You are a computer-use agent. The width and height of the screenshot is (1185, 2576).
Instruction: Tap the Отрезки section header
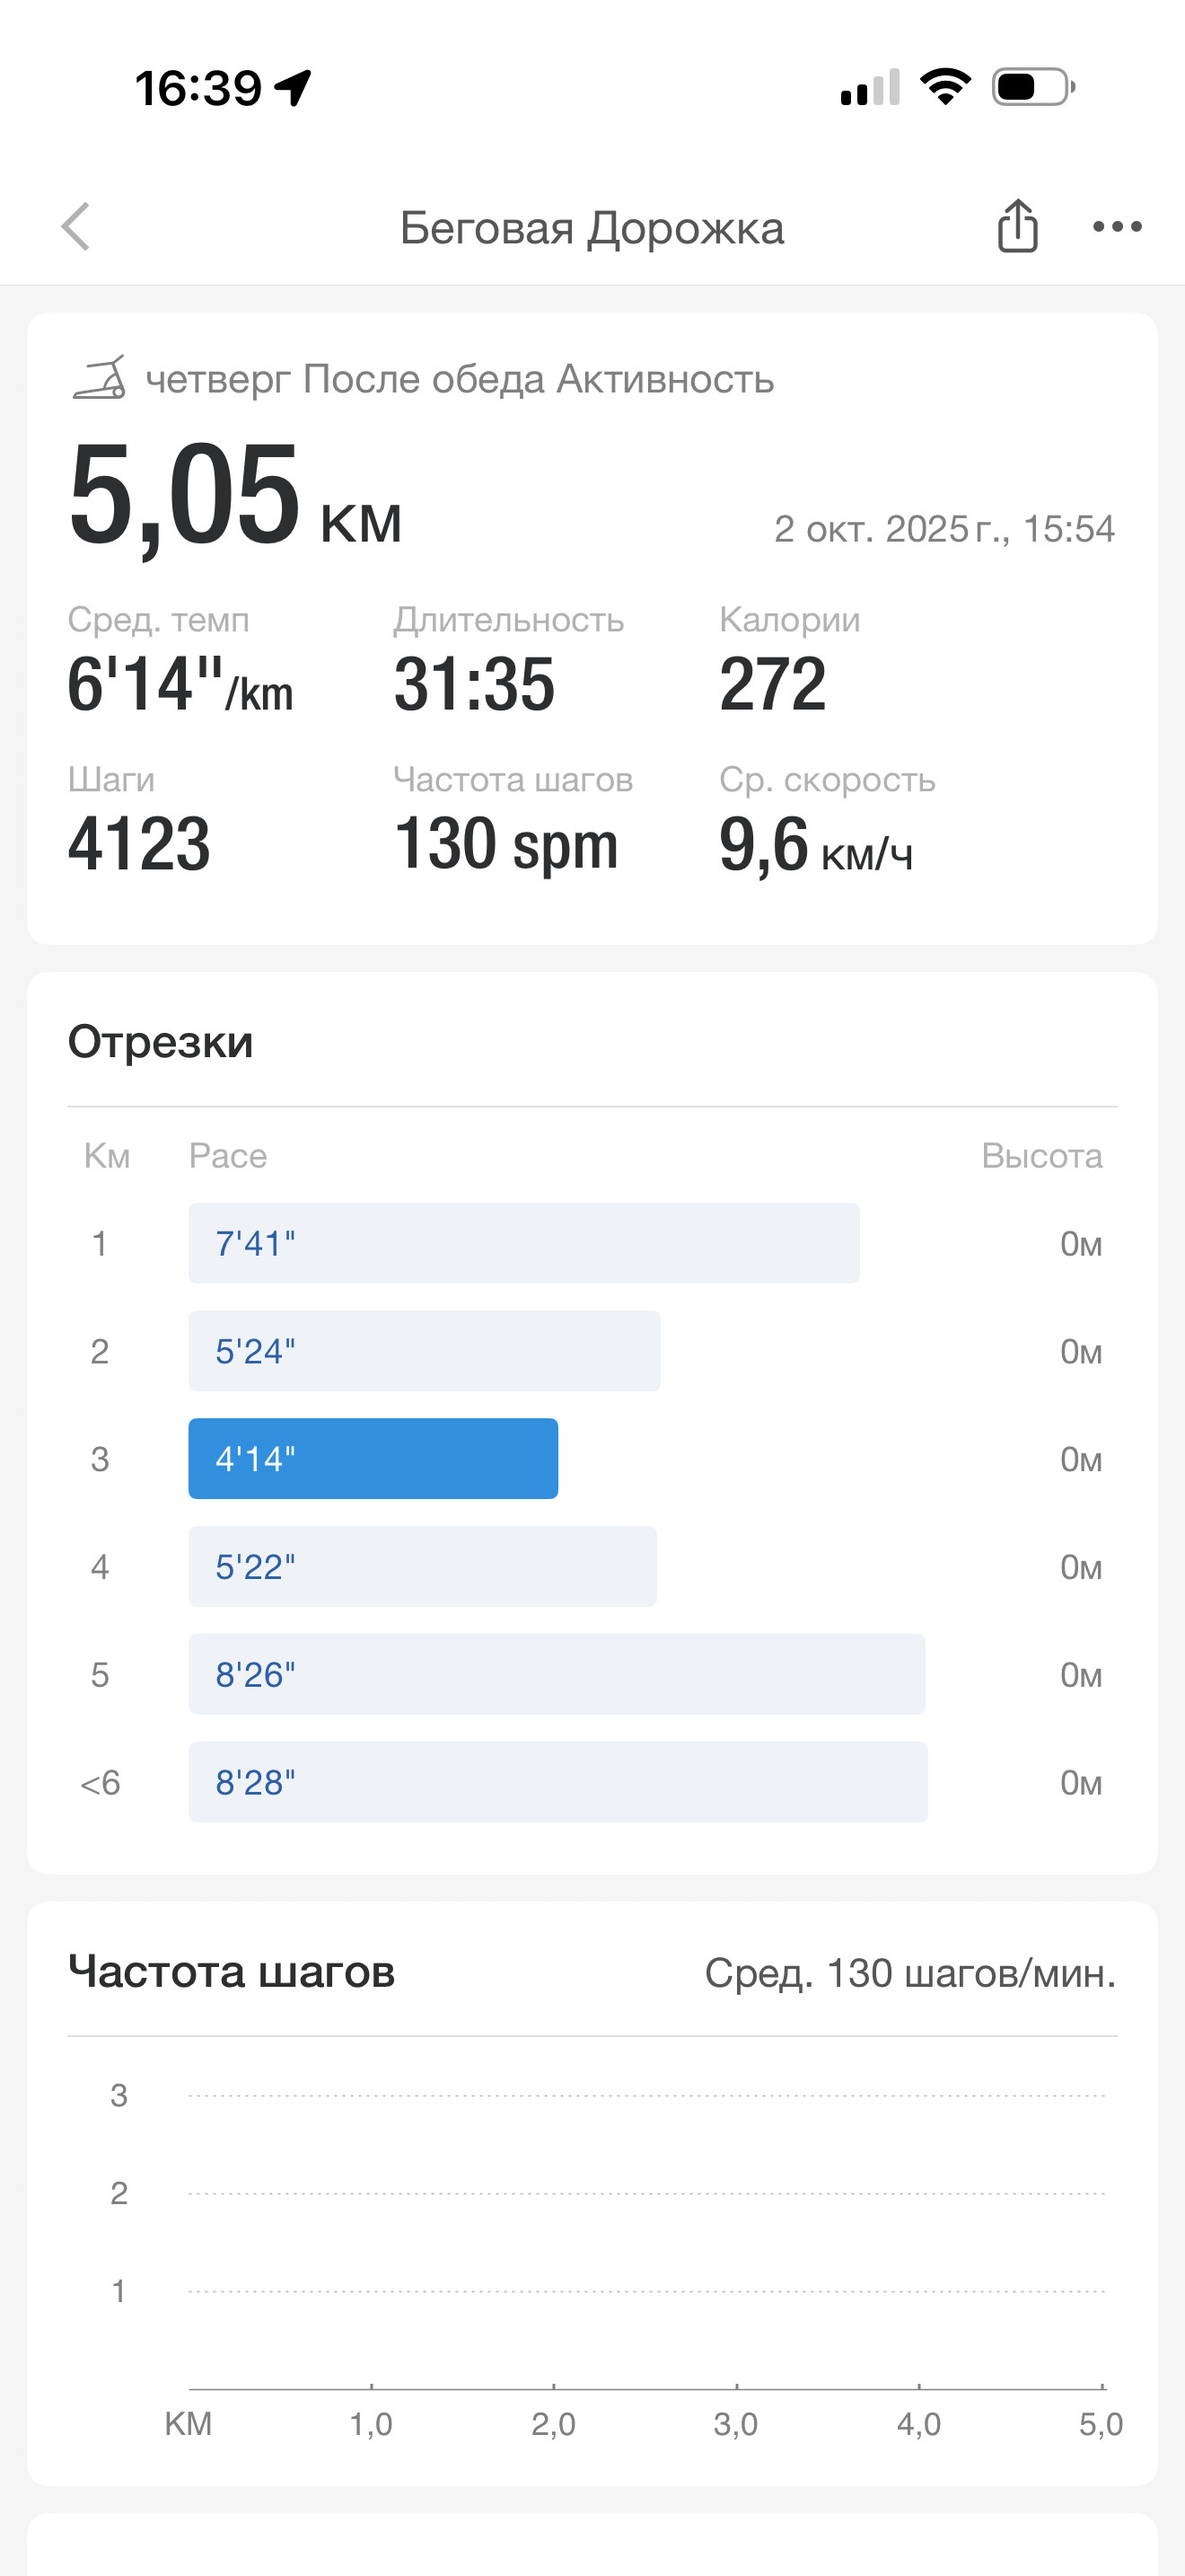(x=160, y=1042)
